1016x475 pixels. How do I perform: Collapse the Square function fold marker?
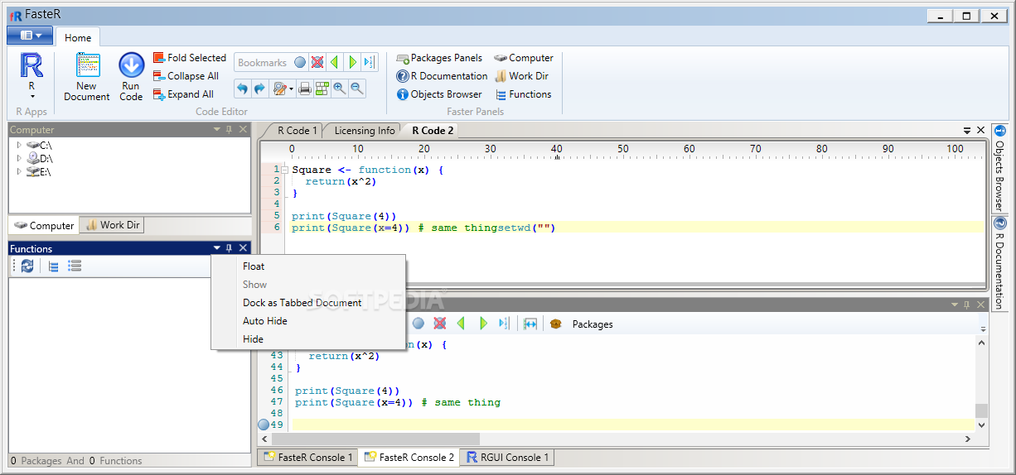[x=283, y=170]
